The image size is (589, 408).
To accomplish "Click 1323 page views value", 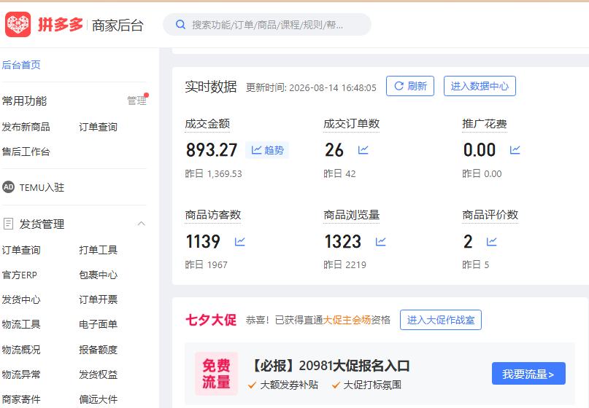I will 343,241.
